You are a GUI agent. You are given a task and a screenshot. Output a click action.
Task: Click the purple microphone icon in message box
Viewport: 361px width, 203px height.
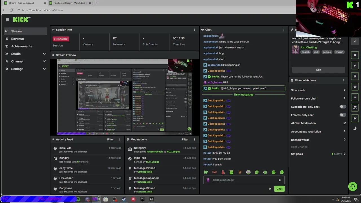pos(208,180)
